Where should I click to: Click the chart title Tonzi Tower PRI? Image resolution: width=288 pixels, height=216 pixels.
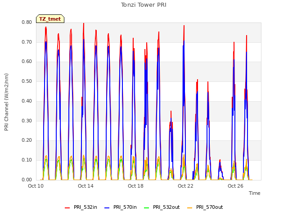[144, 5]
